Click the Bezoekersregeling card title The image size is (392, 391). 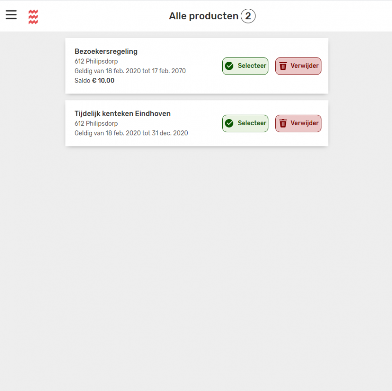[106, 52]
